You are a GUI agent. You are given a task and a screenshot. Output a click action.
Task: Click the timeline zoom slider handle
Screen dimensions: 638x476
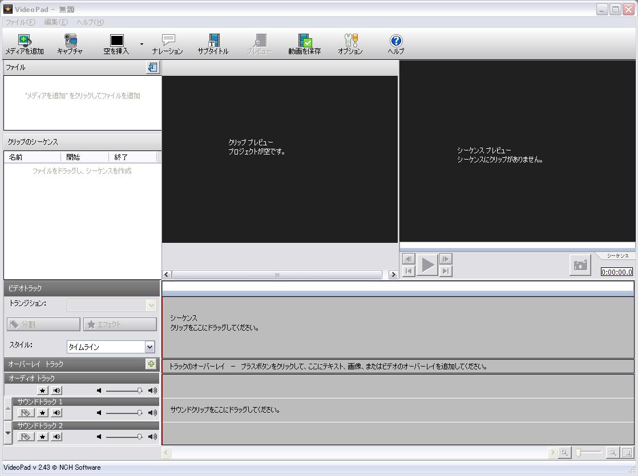[x=578, y=453]
